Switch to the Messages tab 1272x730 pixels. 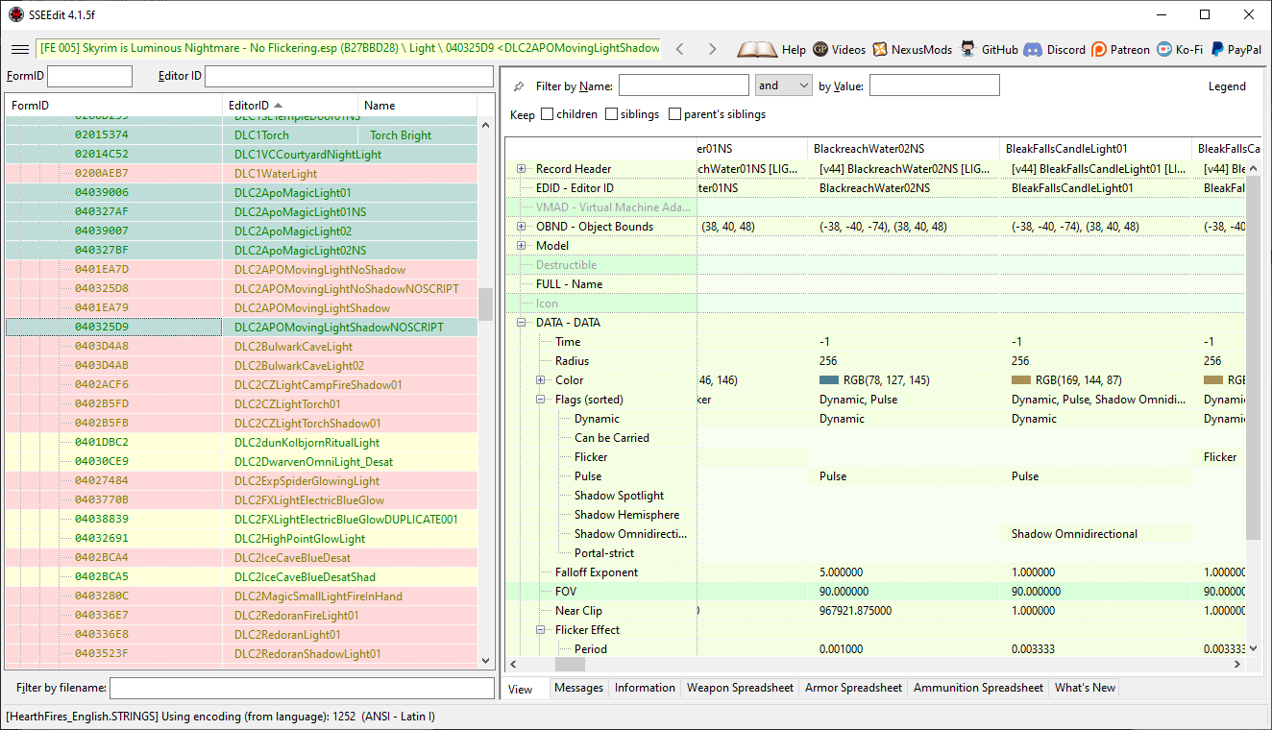point(579,688)
